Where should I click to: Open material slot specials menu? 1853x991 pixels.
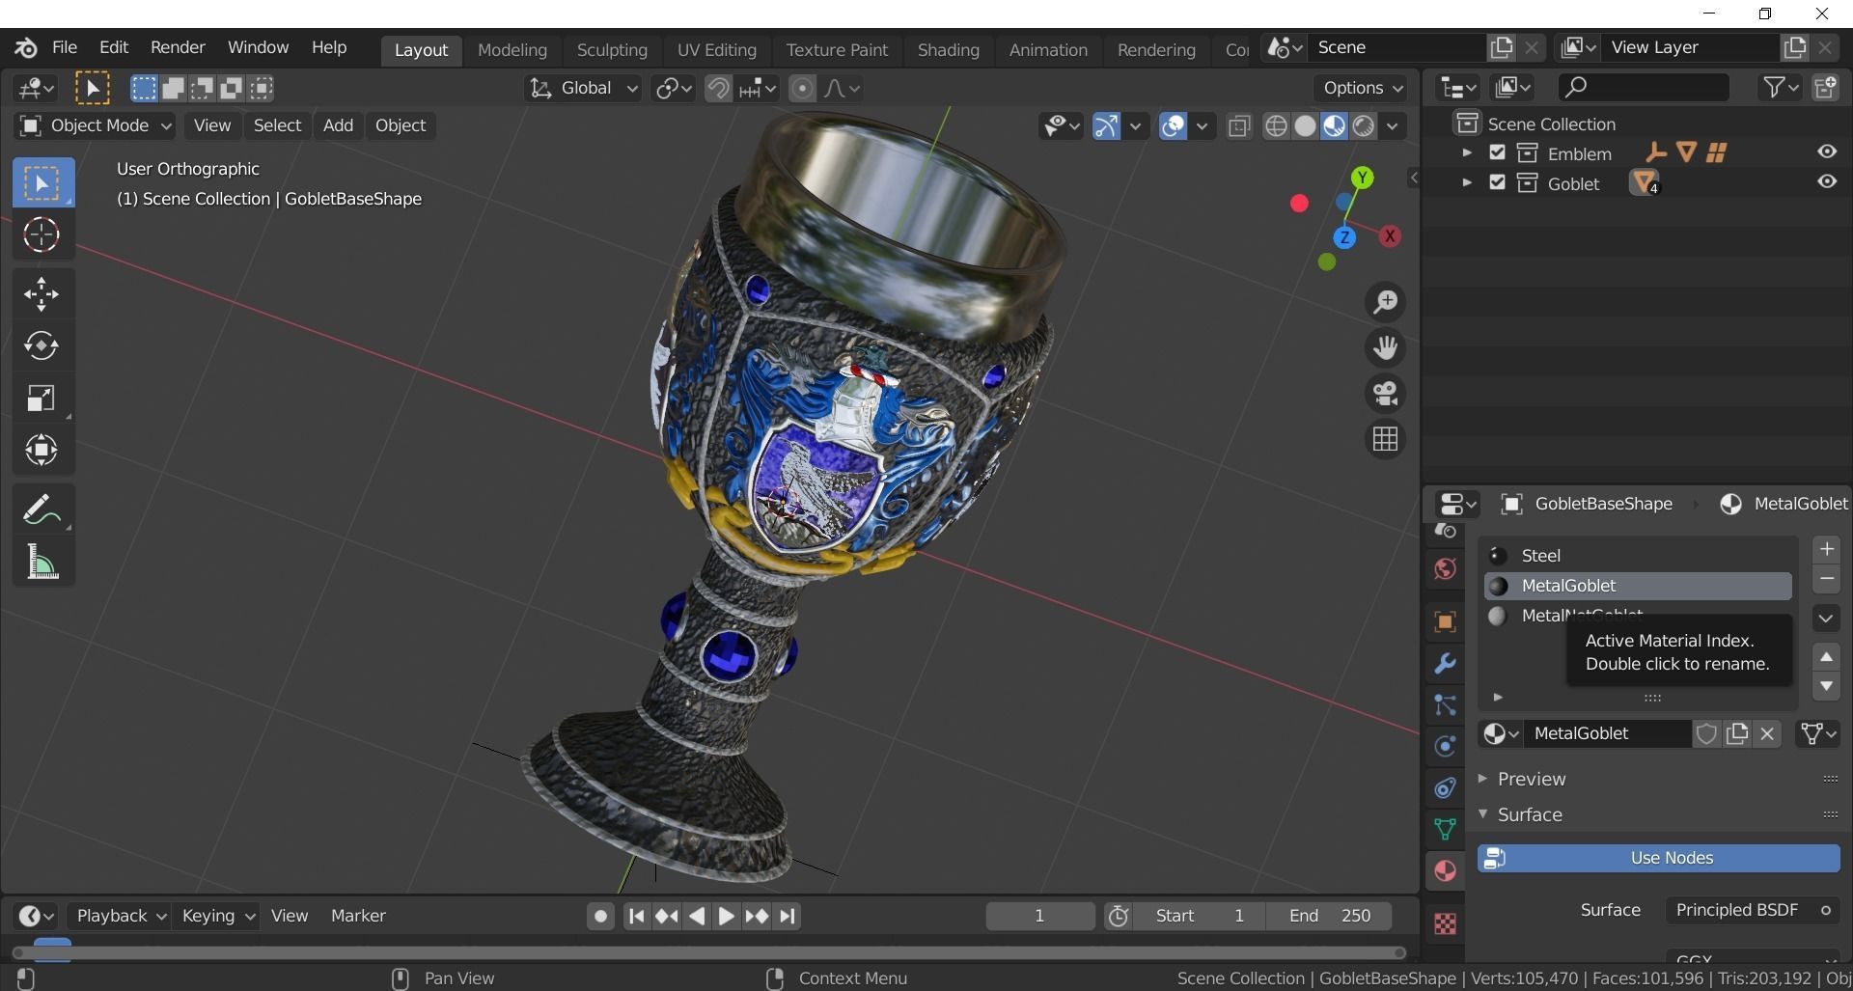pyautogui.click(x=1826, y=619)
